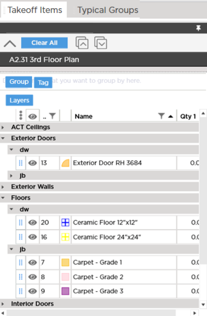Image resolution: width=207 pixels, height=316 pixels.
Task: Collapse the Floors group
Action: click(x=3, y=198)
